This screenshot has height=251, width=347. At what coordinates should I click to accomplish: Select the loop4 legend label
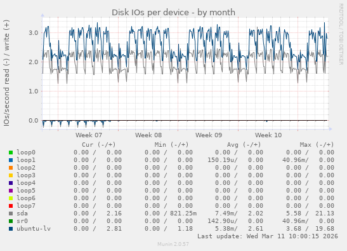26,183
